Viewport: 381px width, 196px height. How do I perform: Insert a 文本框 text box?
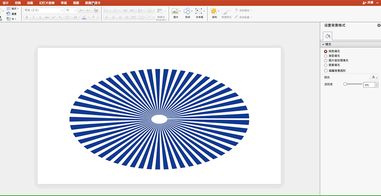199,11
